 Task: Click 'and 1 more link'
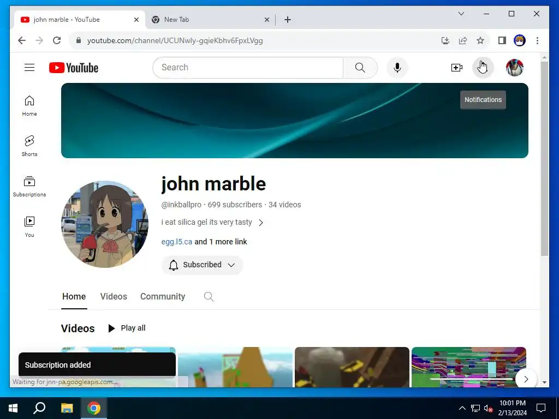tap(221, 242)
